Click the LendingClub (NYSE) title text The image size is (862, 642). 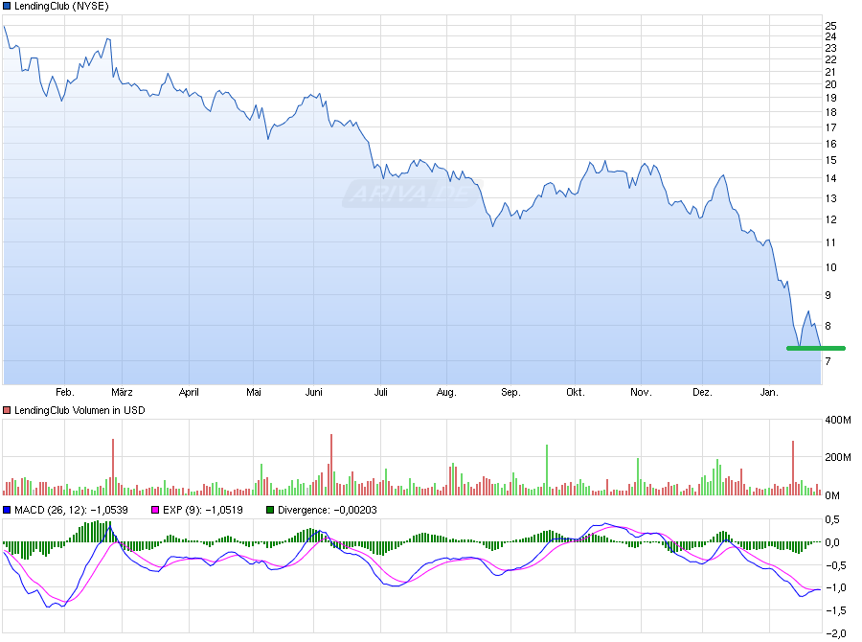62,7
